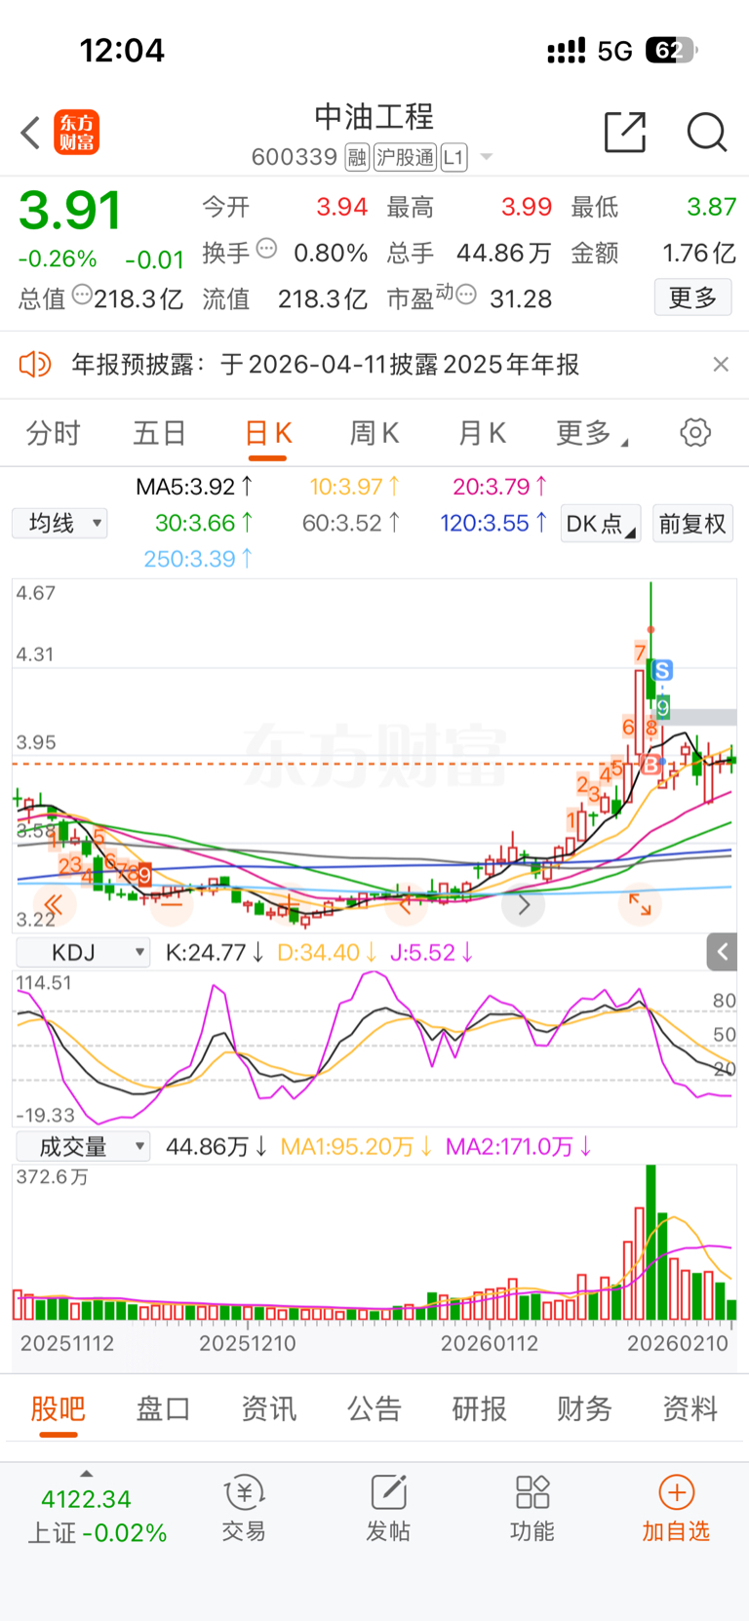This screenshot has height=1622, width=749.
Task: Expand the stock title dropdown triangle
Action: pyautogui.click(x=486, y=157)
